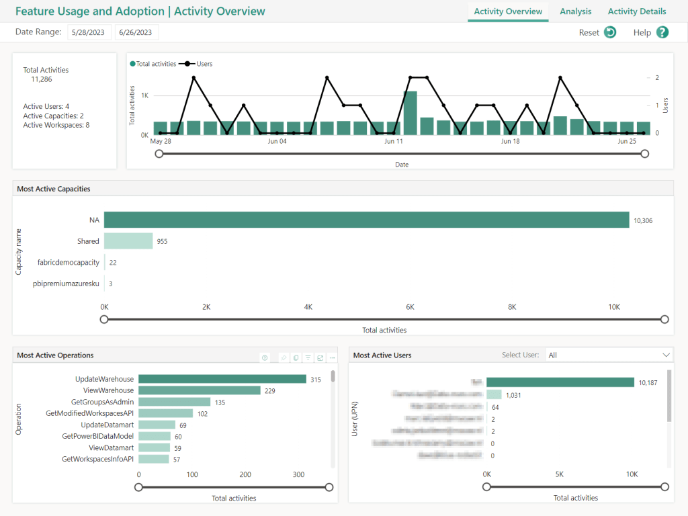Image resolution: width=688 pixels, height=516 pixels.
Task: Open Help via the question mark icon
Action: [662, 32]
